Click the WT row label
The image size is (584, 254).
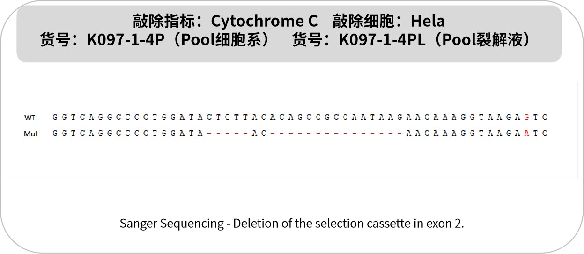click(30, 117)
